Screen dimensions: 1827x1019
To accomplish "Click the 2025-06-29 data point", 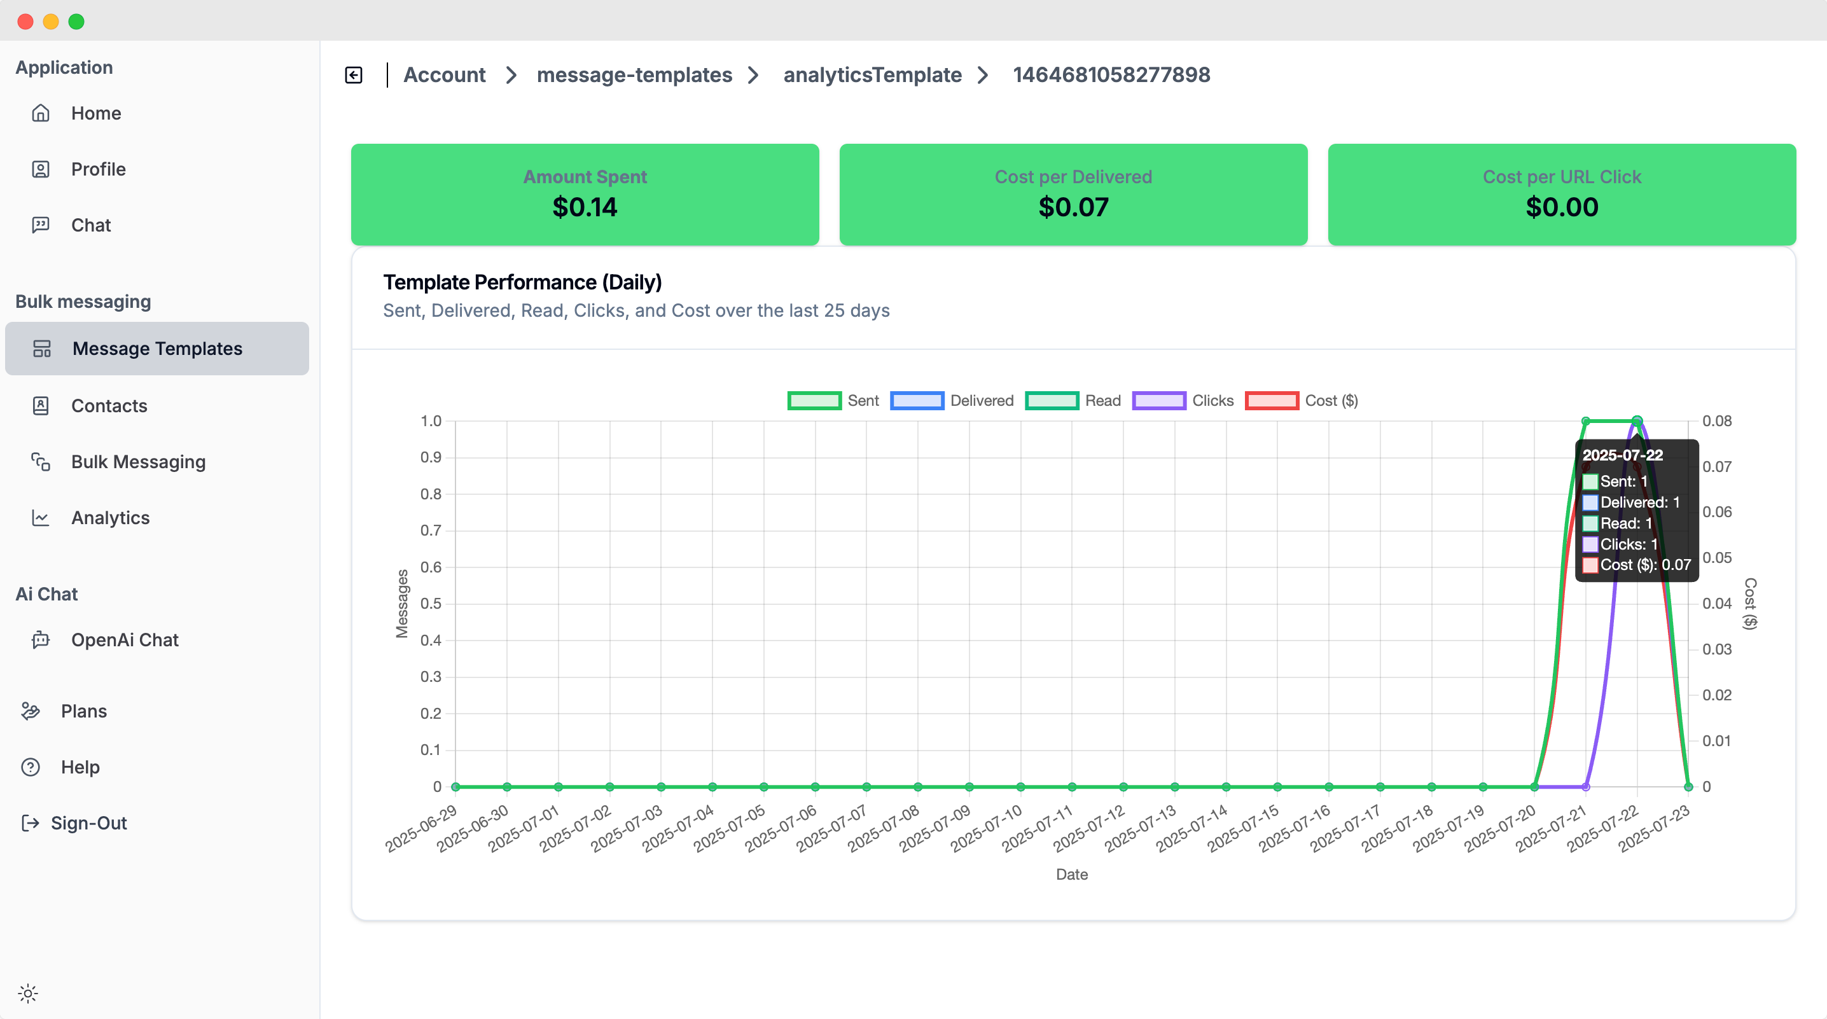I will tap(456, 786).
